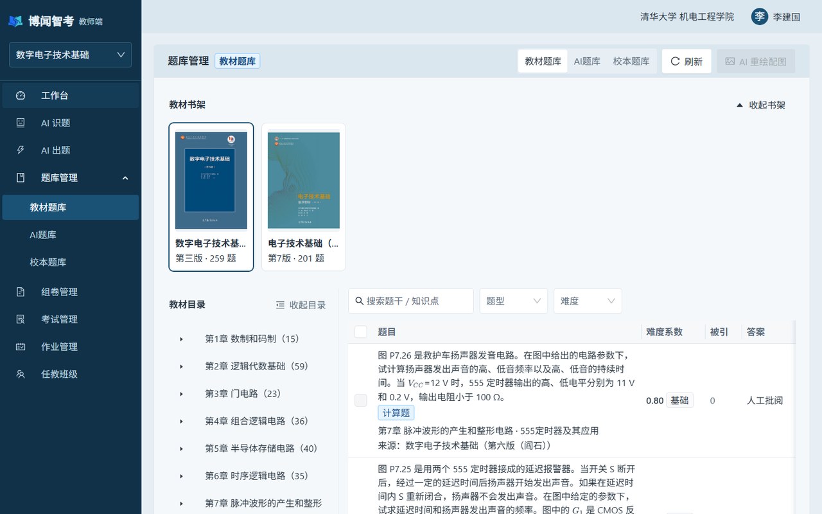Select 教材题库 sidebar item
Viewport: 822px width, 514px height.
[71, 208]
